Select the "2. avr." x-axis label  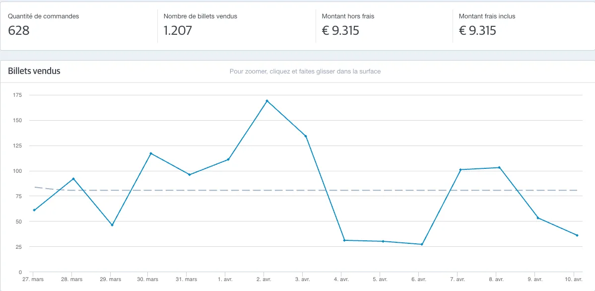point(264,279)
